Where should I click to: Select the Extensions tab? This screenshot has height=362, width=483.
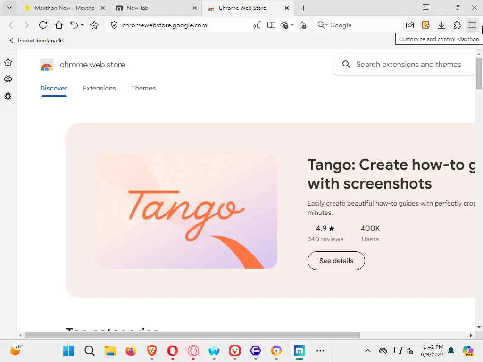point(99,88)
